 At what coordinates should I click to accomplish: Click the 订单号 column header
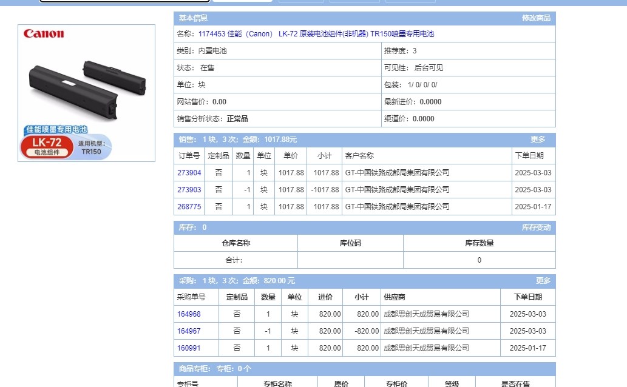pyautogui.click(x=189, y=155)
